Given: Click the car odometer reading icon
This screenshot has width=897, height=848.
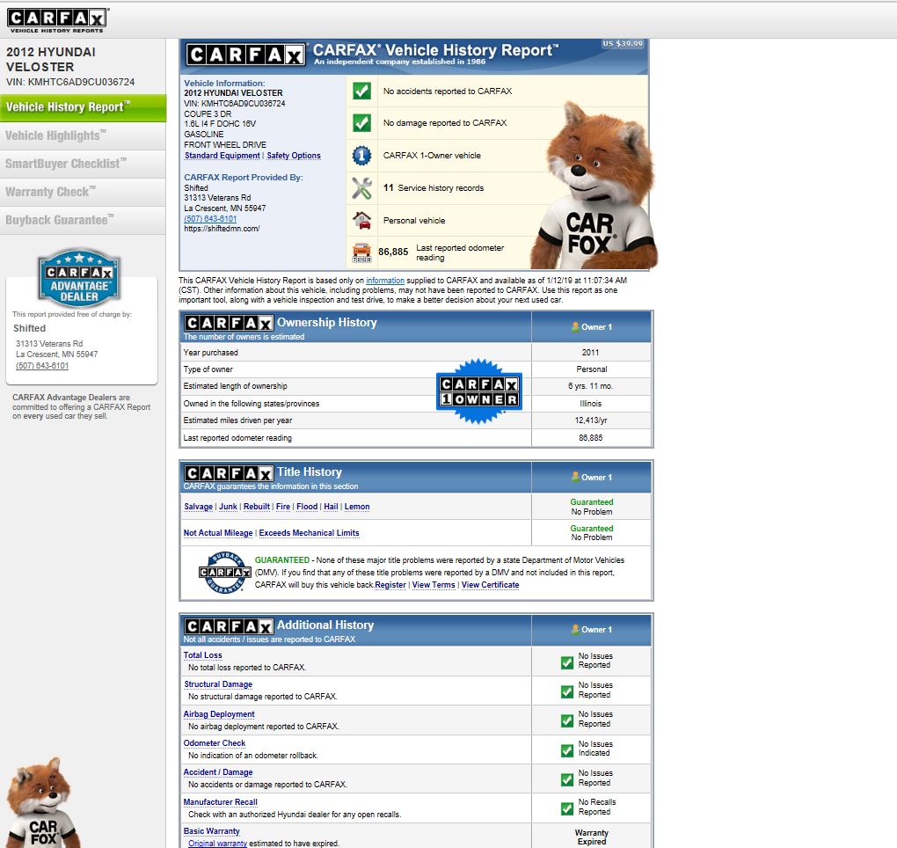Looking at the screenshot, I should point(361,252).
